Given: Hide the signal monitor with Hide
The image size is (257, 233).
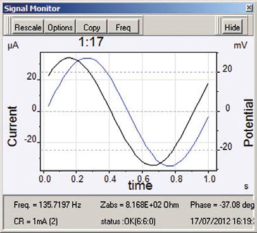Looking at the screenshot, I should point(232,27).
